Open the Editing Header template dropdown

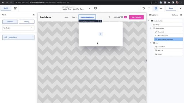76,8
